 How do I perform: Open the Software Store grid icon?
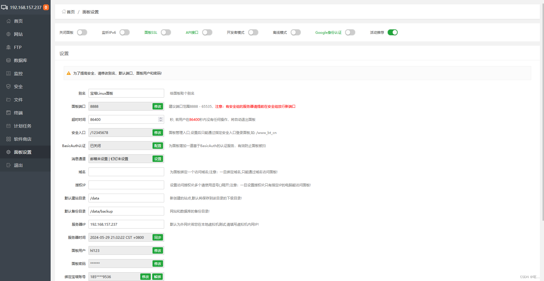[8, 139]
